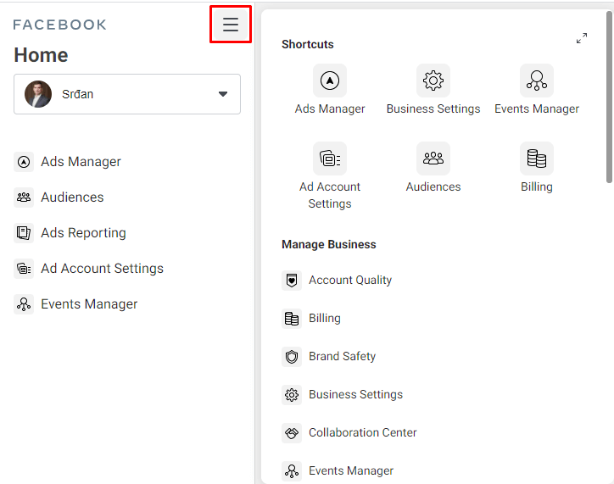This screenshot has width=614, height=484.
Task: Click the Account Quality shield icon
Action: click(x=292, y=281)
